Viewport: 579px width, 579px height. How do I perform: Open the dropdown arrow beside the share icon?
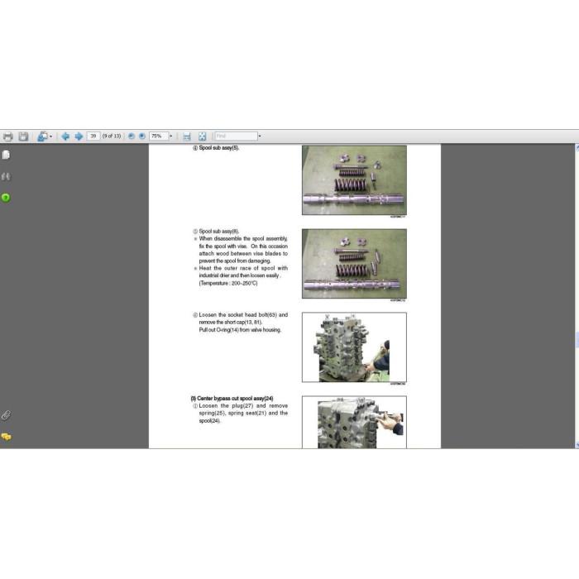click(51, 136)
